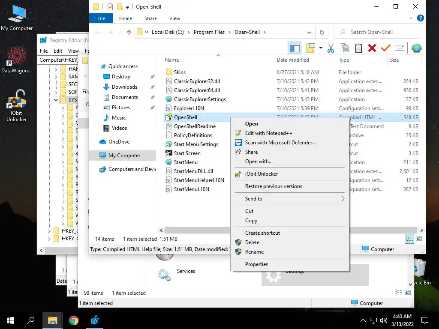Click the Paste clipboard icon in toolbar

click(358, 48)
